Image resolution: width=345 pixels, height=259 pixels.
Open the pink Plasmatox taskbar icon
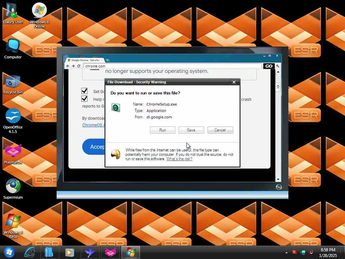[x=111, y=252]
